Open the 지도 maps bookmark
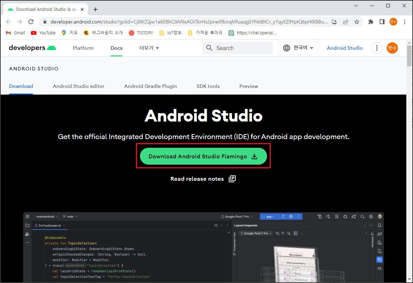Screen dimensions: 413x283 pyautogui.click(x=69, y=33)
